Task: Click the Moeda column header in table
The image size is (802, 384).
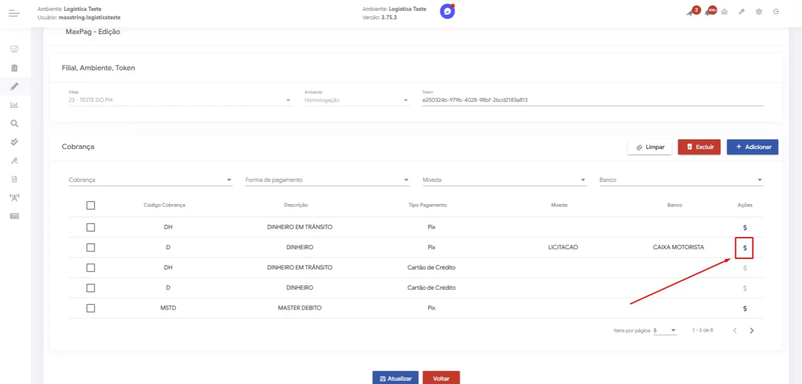Action: coord(559,205)
